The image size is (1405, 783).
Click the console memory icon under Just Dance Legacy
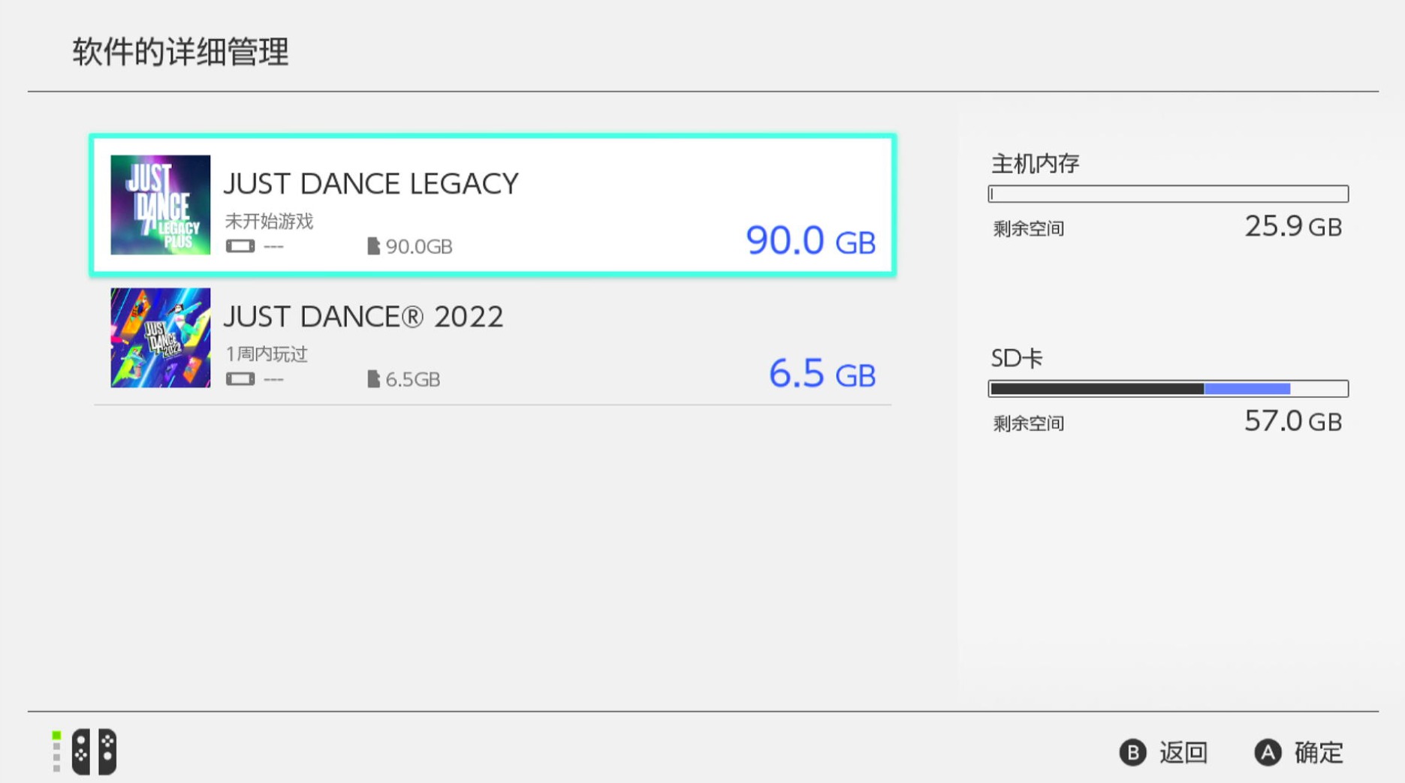240,246
